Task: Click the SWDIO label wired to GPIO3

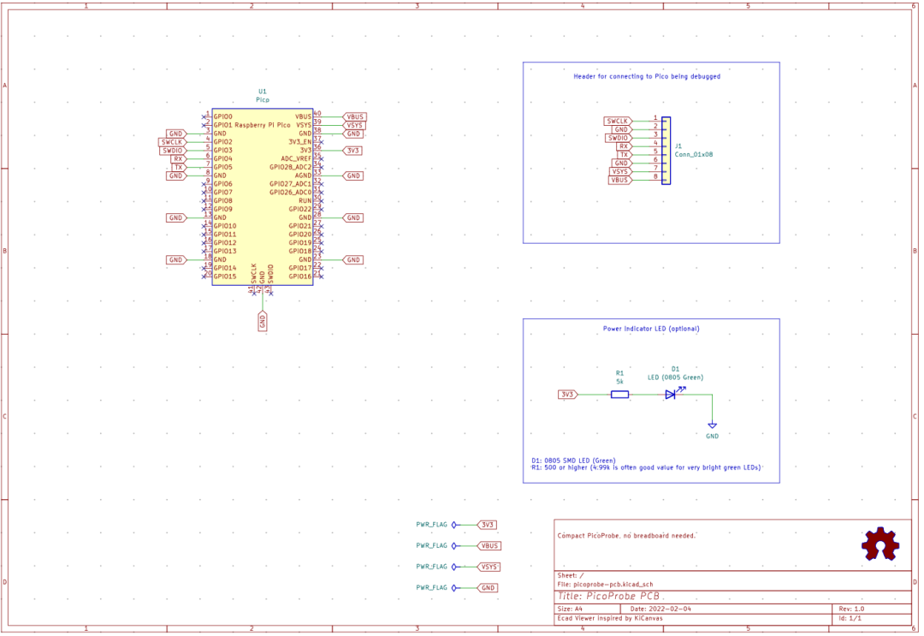Action: pyautogui.click(x=173, y=151)
